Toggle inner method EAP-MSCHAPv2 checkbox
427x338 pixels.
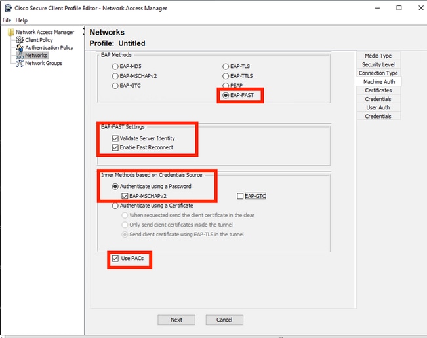pyautogui.click(x=125, y=196)
